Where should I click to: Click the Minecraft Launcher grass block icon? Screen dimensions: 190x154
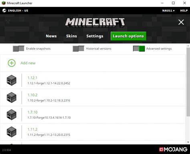tap(4, 3)
